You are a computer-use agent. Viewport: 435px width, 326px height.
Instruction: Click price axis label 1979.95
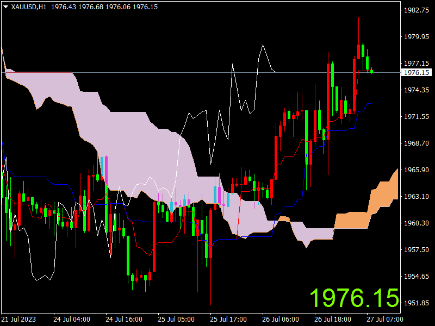click(417, 37)
